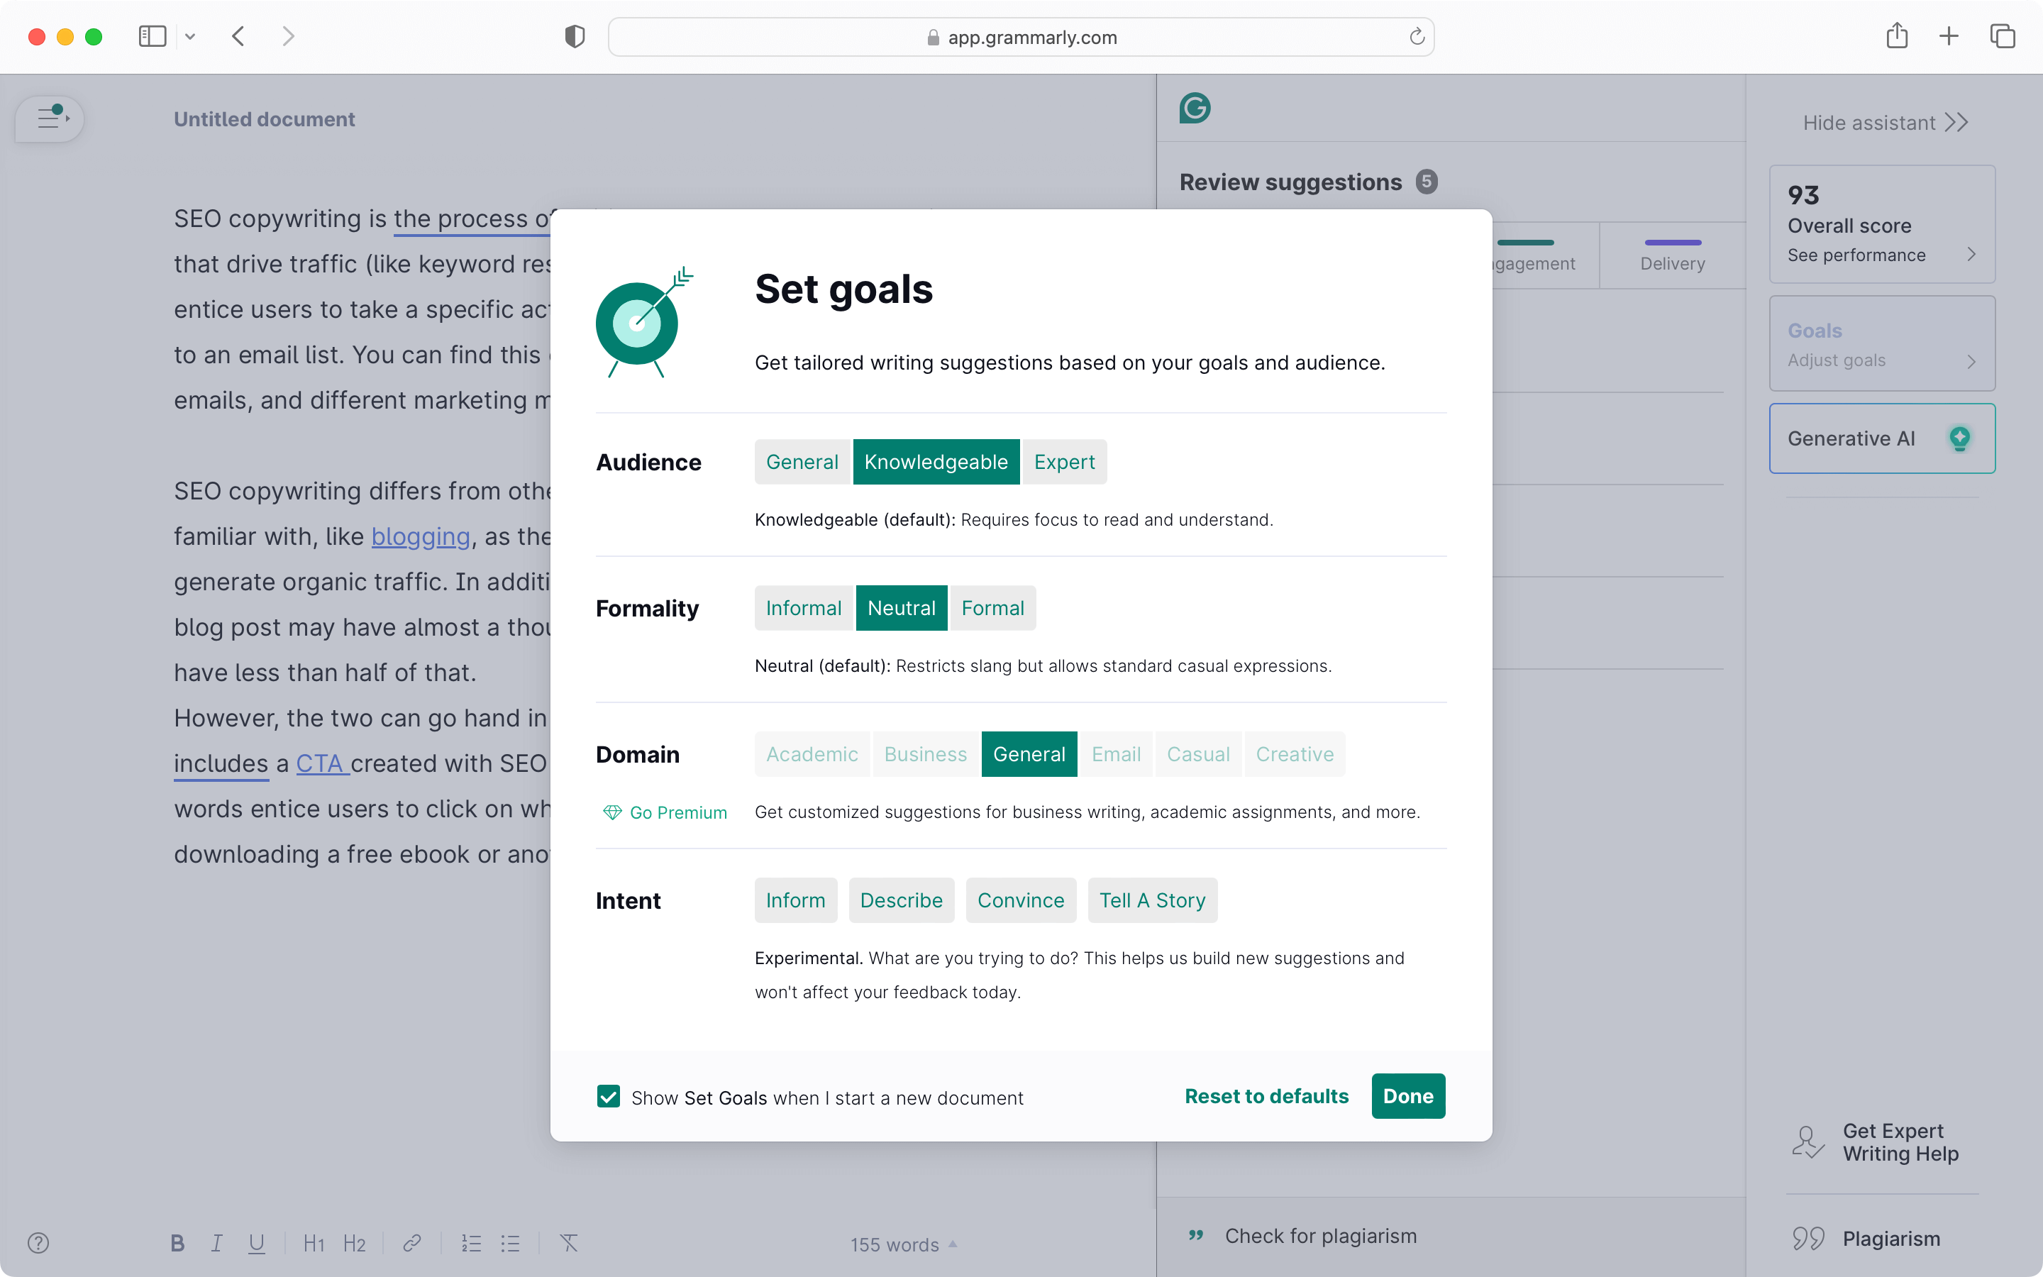The image size is (2043, 1277).
Task: Click the insert link icon
Action: (412, 1243)
